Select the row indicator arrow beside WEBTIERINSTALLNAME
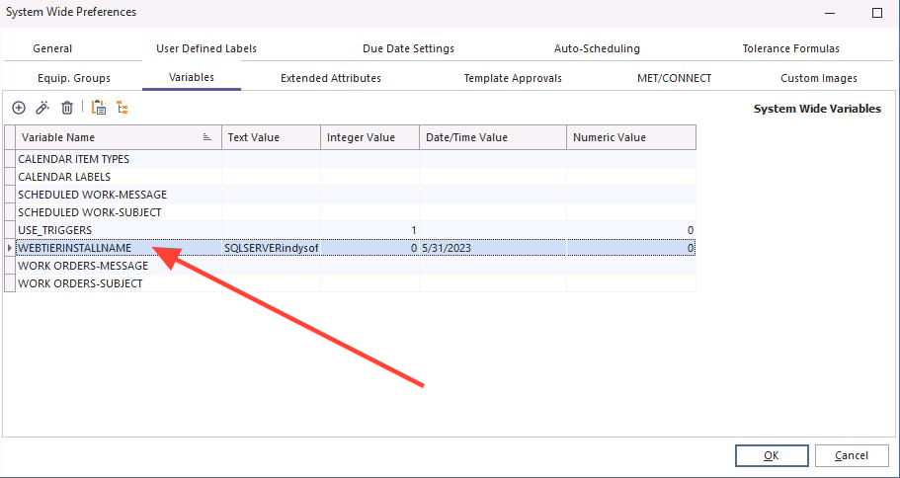900x478 pixels. pos(10,248)
